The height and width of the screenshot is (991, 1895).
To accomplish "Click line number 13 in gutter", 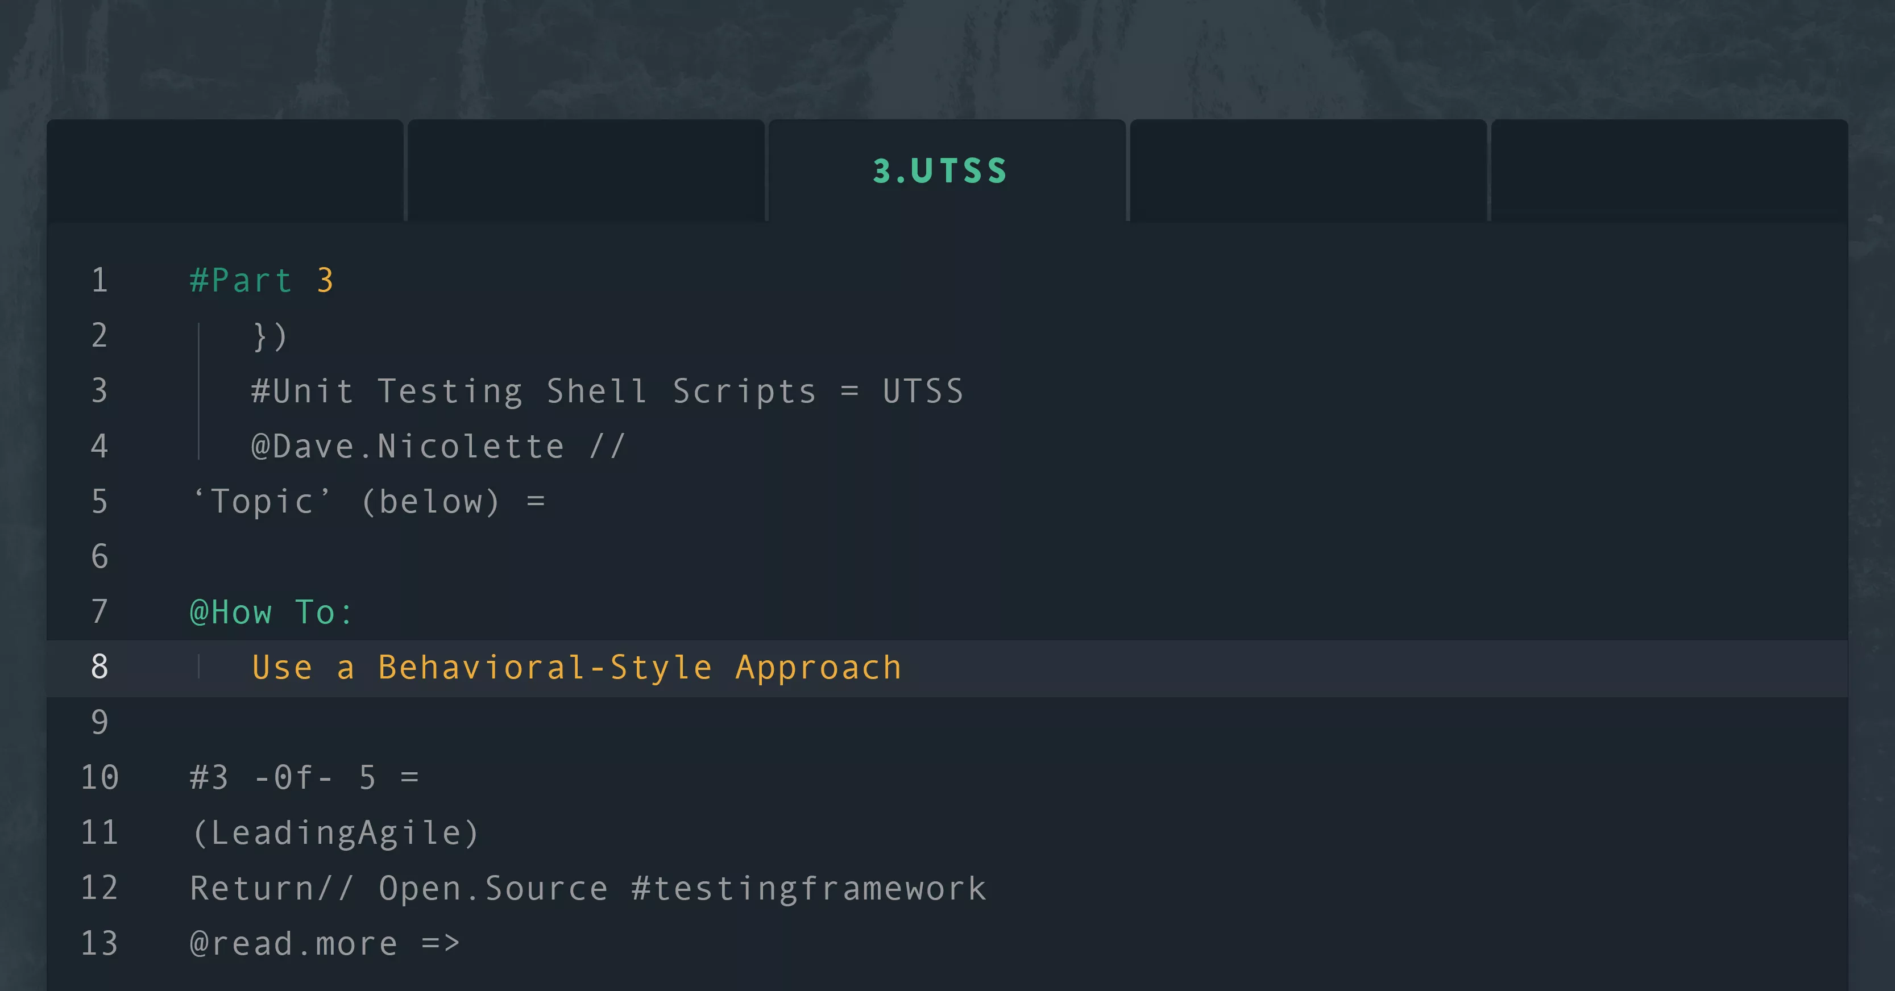I will 99,943.
